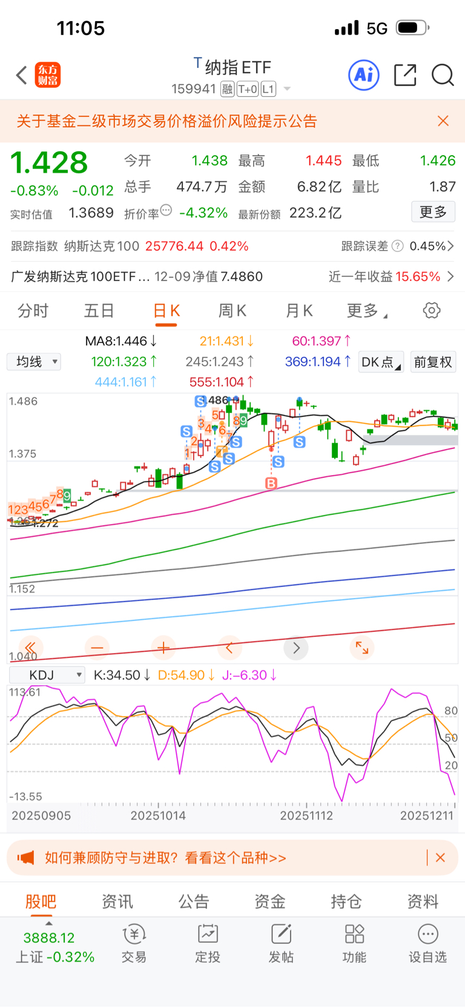This screenshot has height=1007, width=465.
Task: Open the KDJ indicator dropdown
Action: click(x=47, y=675)
